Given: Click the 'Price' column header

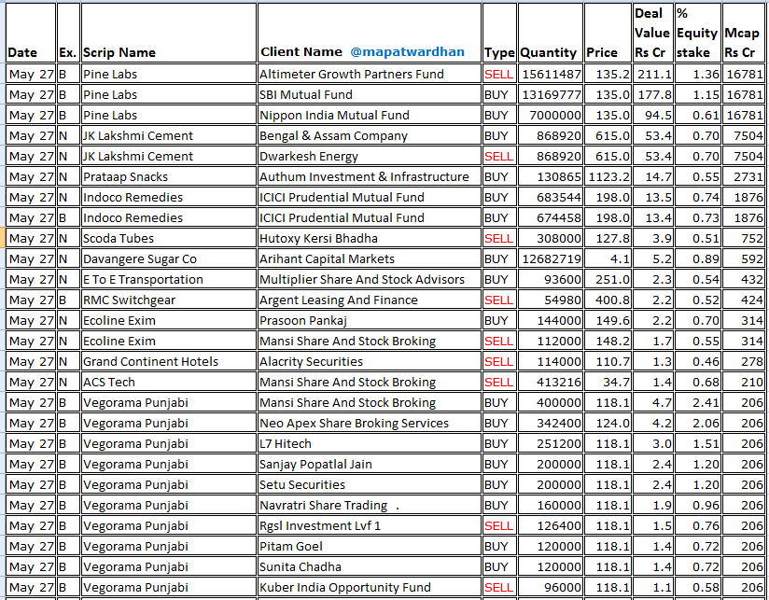Looking at the screenshot, I should pos(608,33).
